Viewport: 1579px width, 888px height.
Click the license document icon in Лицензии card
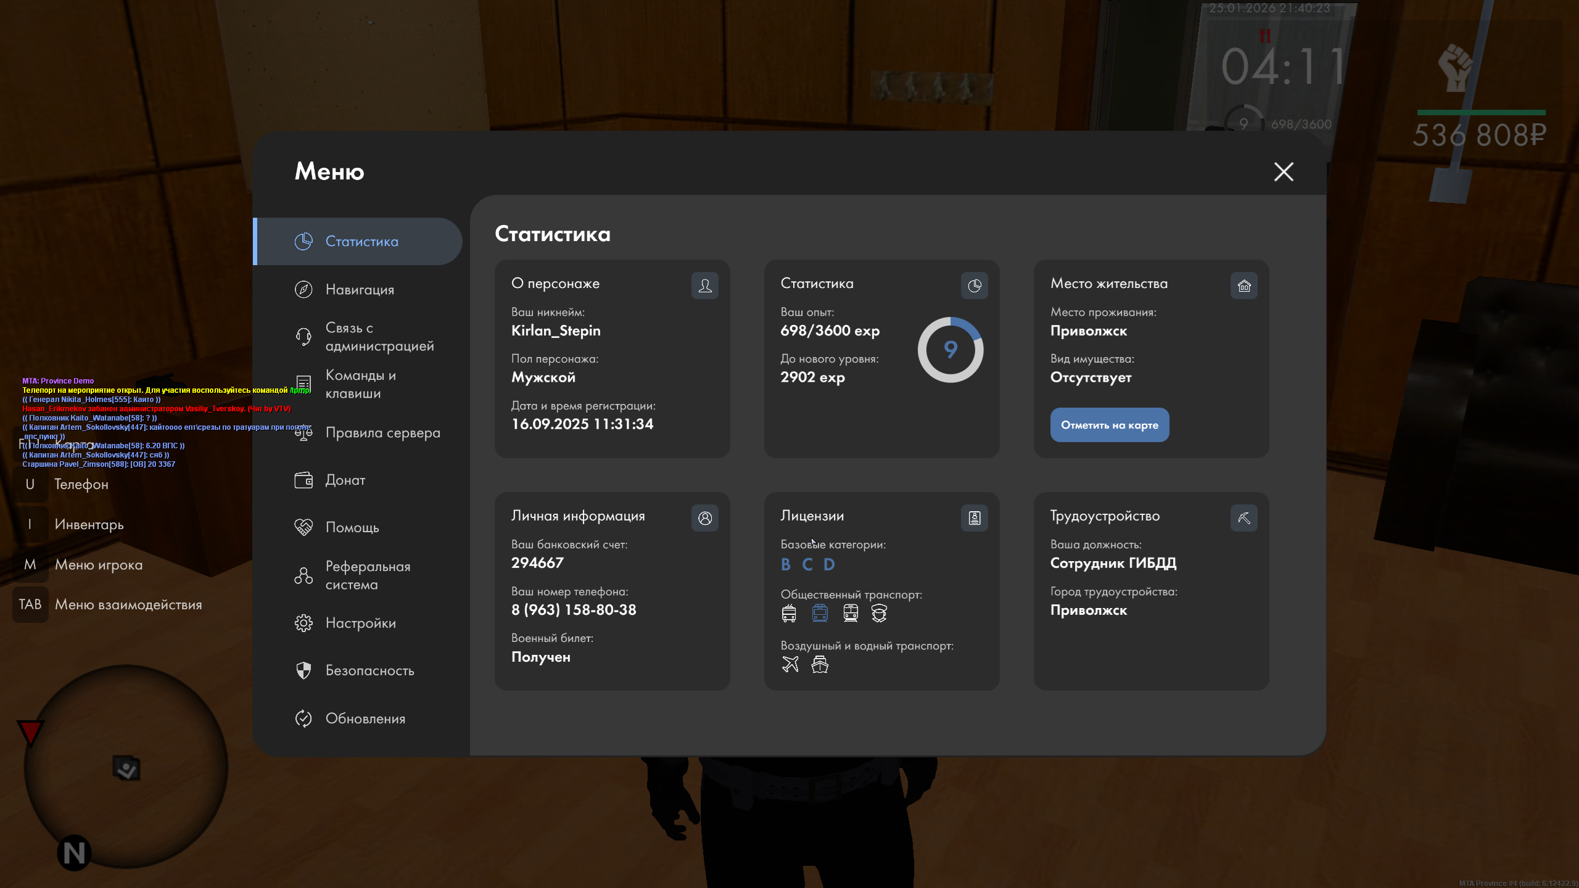click(x=974, y=518)
